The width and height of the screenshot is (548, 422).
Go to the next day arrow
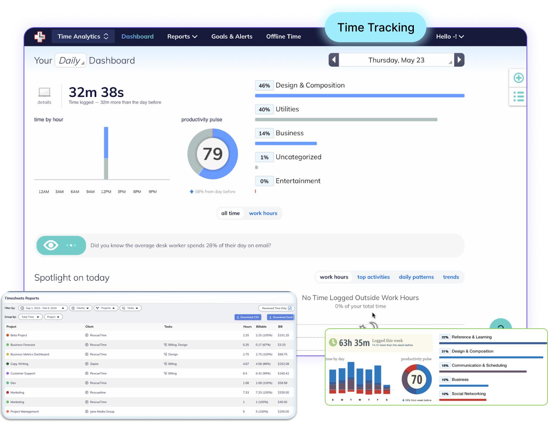(x=459, y=60)
